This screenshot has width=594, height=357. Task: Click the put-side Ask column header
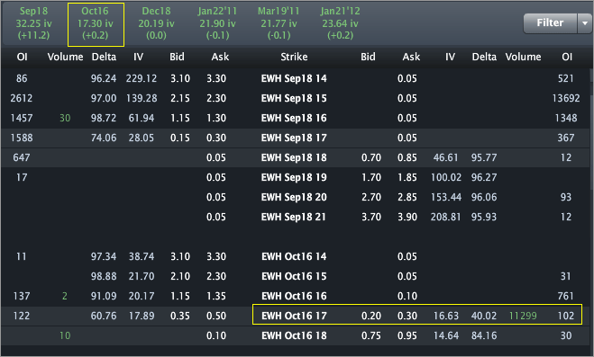click(x=411, y=57)
